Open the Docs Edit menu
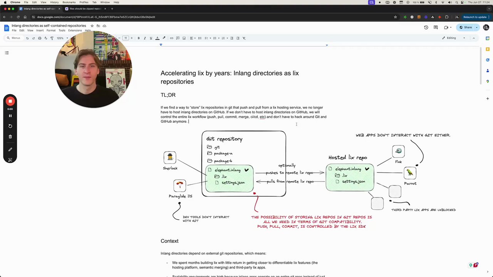 [22, 30]
